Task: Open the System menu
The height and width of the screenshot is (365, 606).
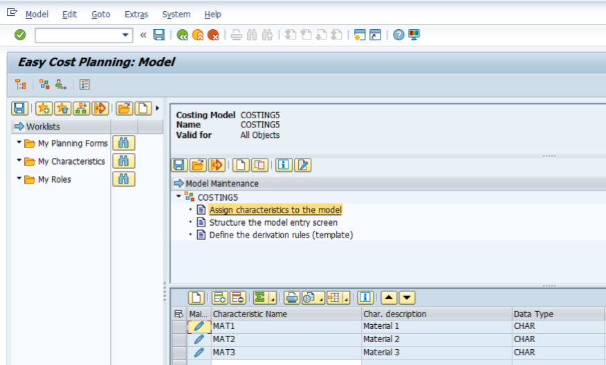Action: pos(176,15)
